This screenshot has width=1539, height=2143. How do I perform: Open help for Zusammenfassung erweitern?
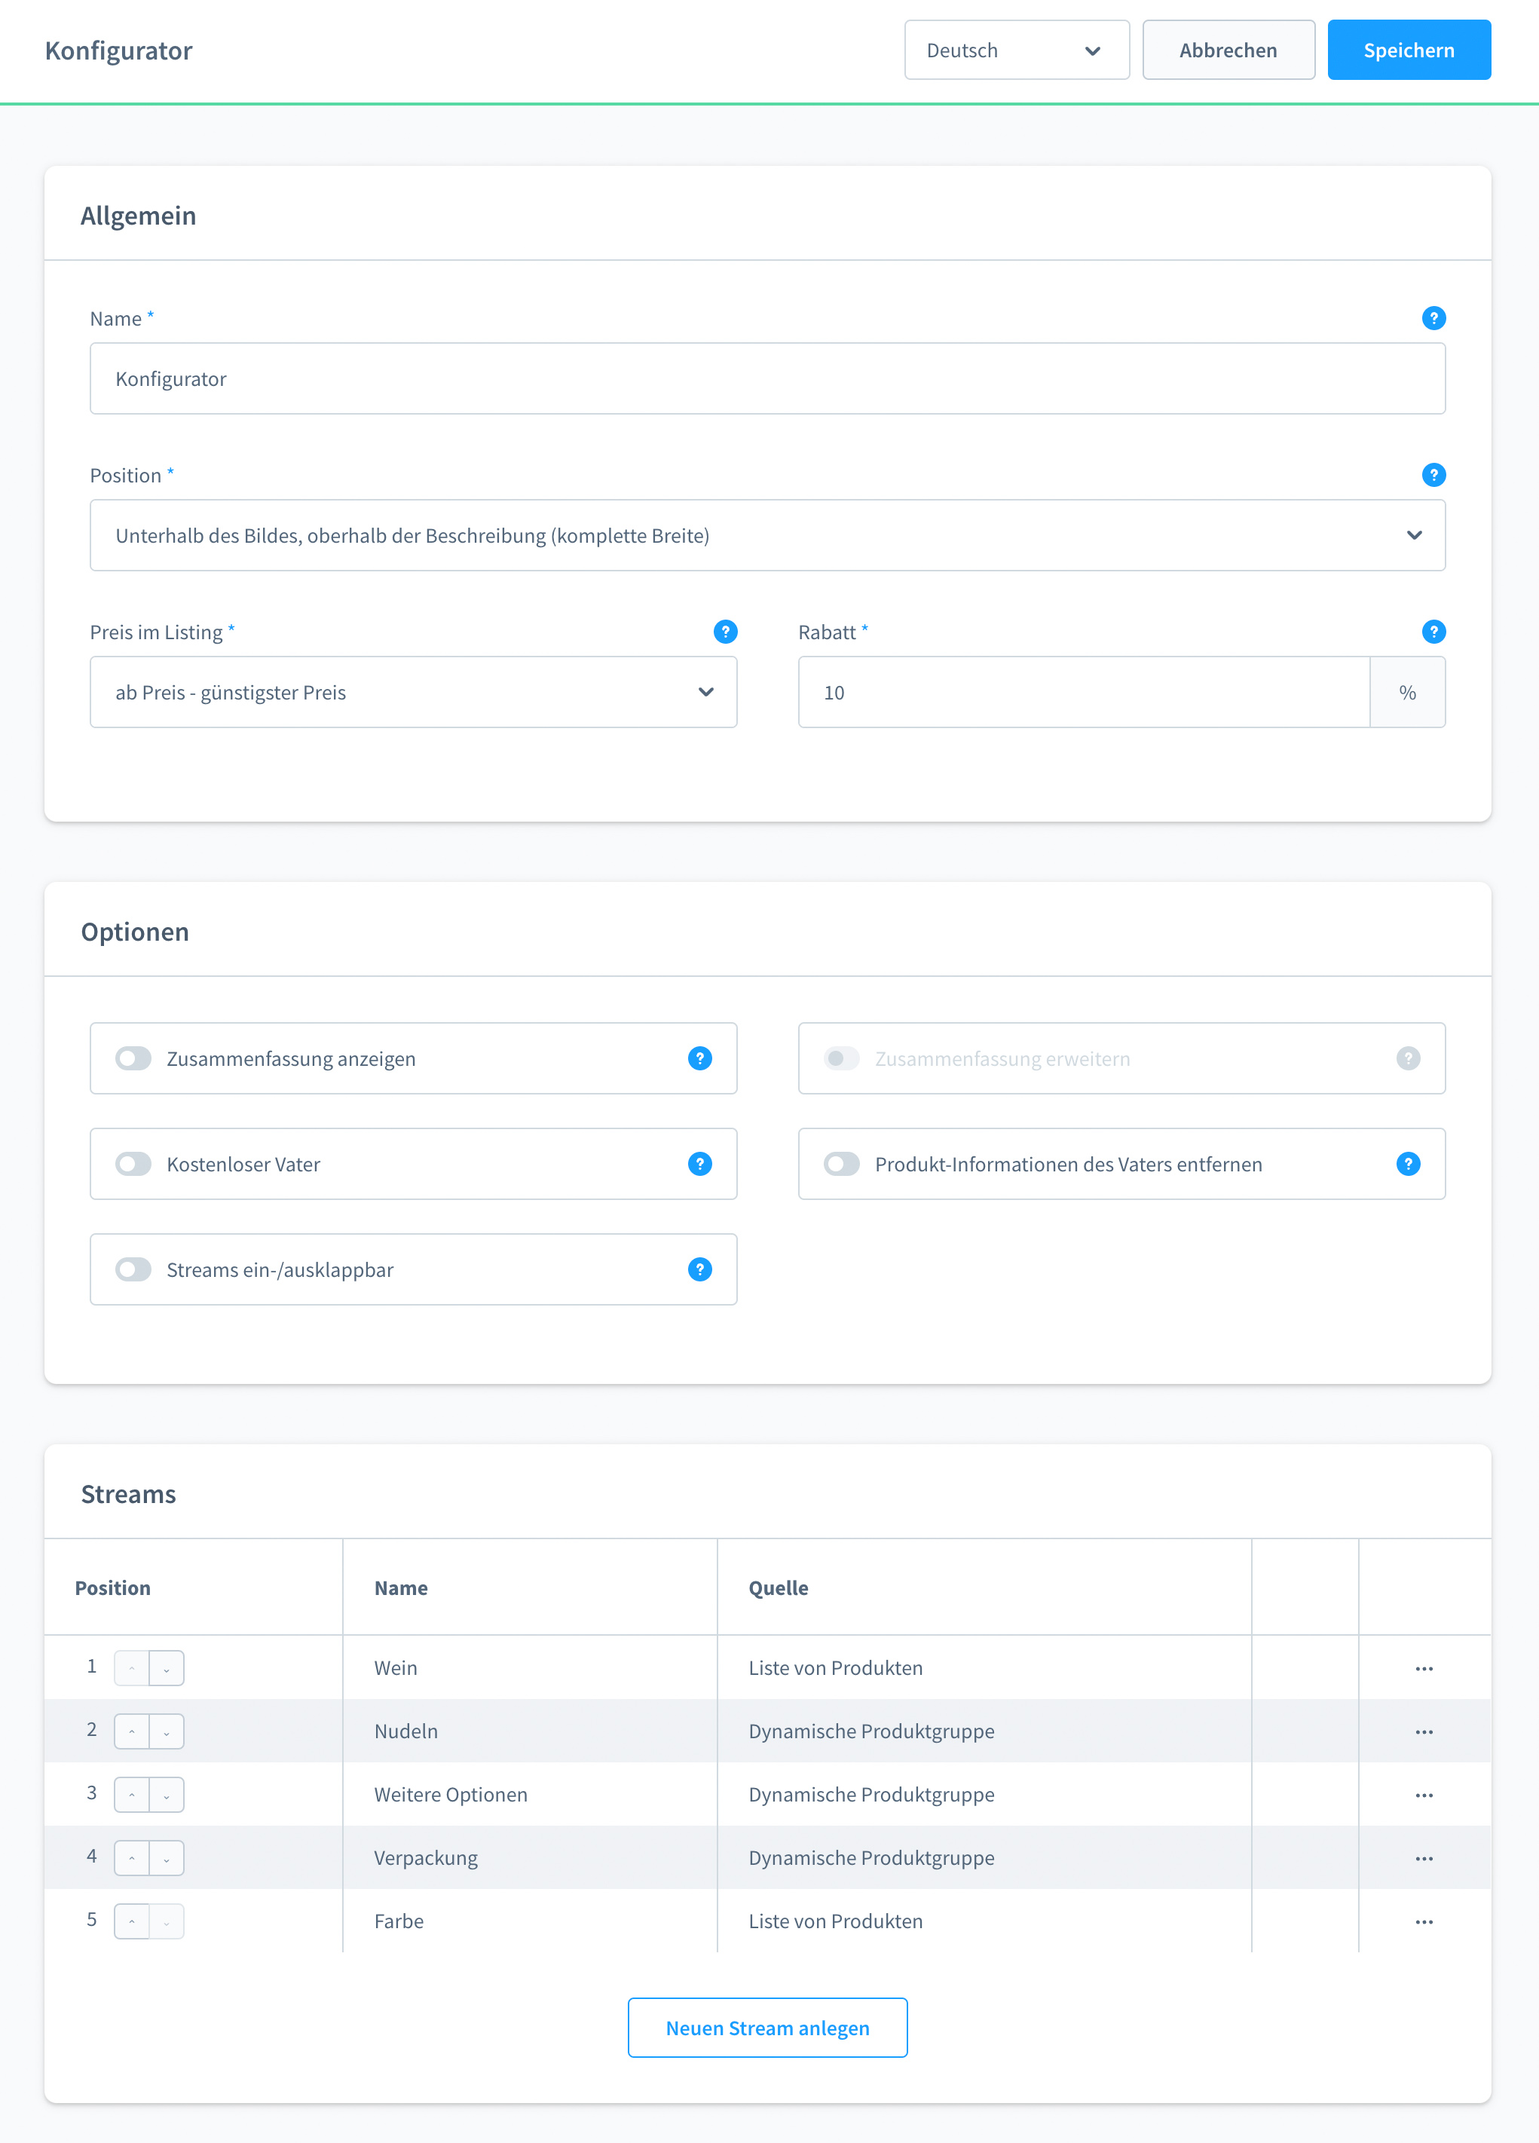1408,1058
